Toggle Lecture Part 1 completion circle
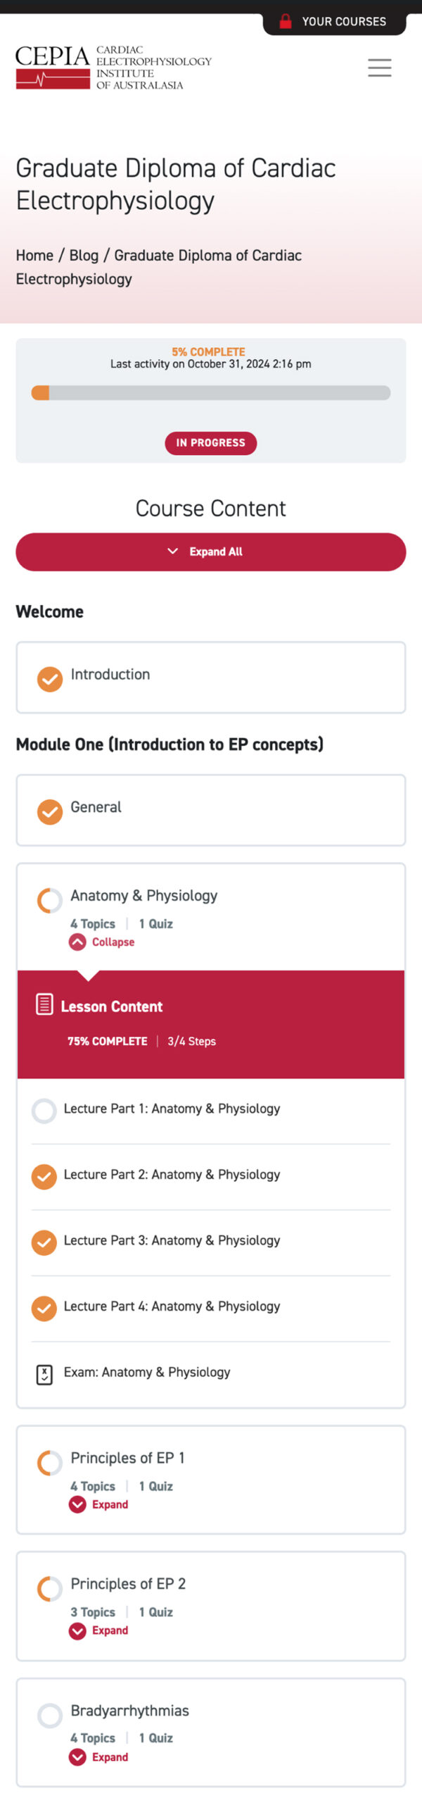This screenshot has width=422, height=1803. tap(44, 1111)
